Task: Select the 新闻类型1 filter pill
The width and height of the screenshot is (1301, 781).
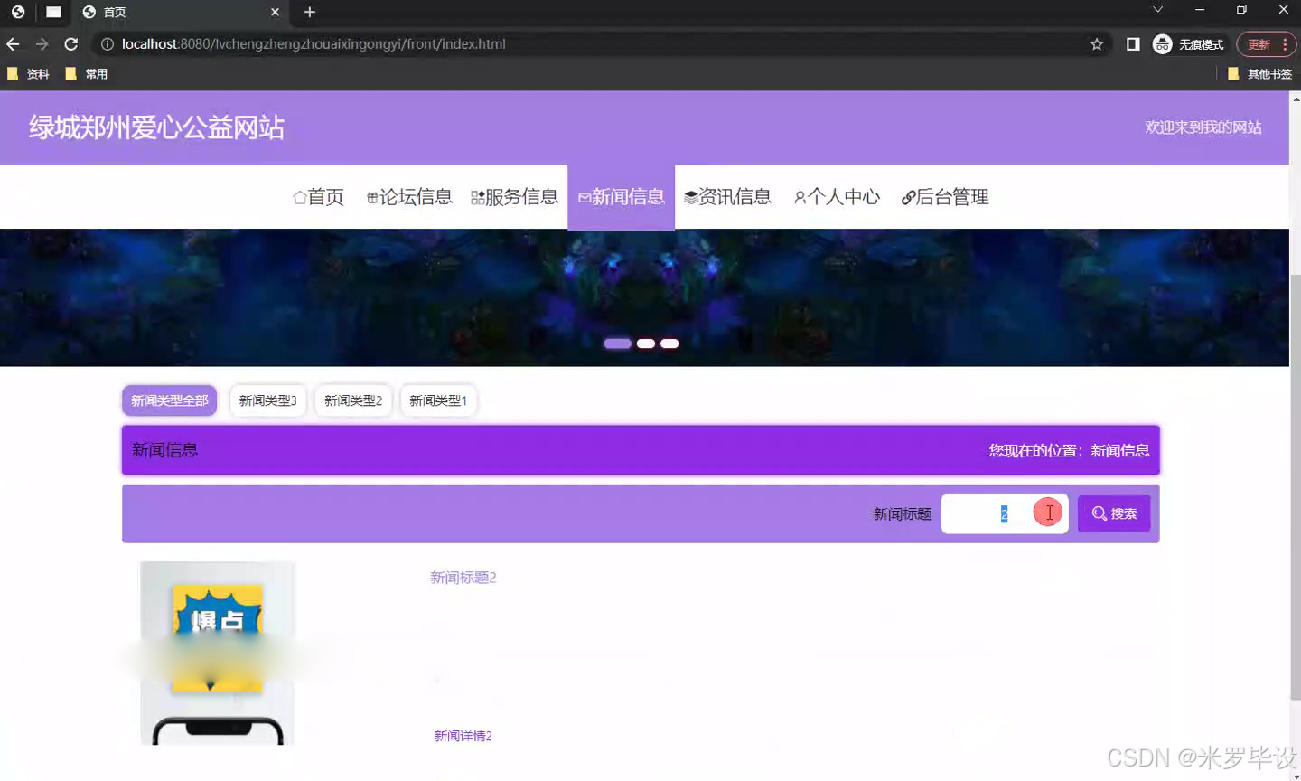Action: [x=438, y=400]
